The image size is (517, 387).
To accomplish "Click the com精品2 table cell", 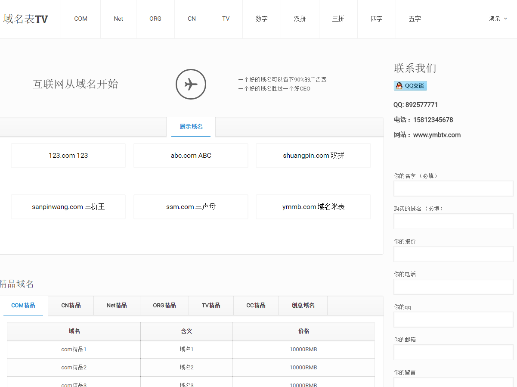I will click(x=74, y=368).
